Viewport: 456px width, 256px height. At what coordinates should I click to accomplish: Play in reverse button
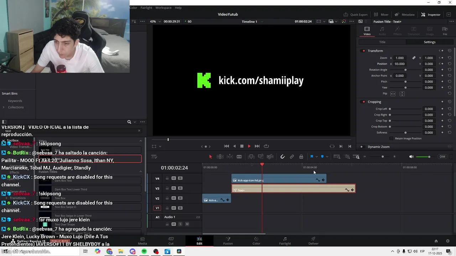[x=234, y=146]
